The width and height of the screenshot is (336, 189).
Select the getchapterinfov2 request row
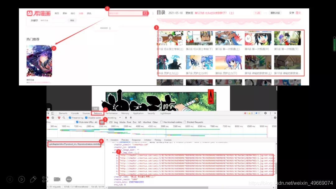[x=76, y=144]
